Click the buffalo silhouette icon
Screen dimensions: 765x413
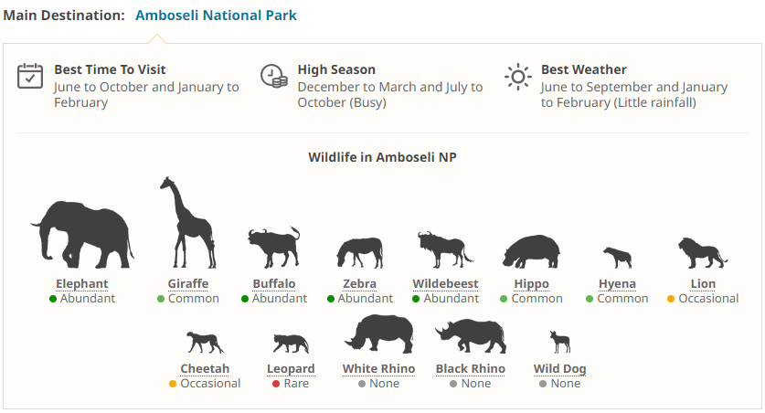coord(273,247)
